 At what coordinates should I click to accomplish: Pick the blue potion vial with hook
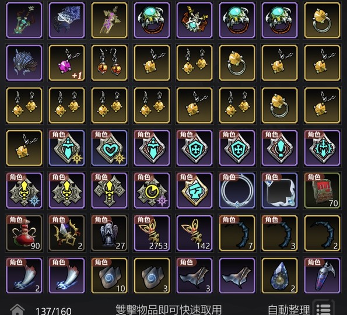322,275
